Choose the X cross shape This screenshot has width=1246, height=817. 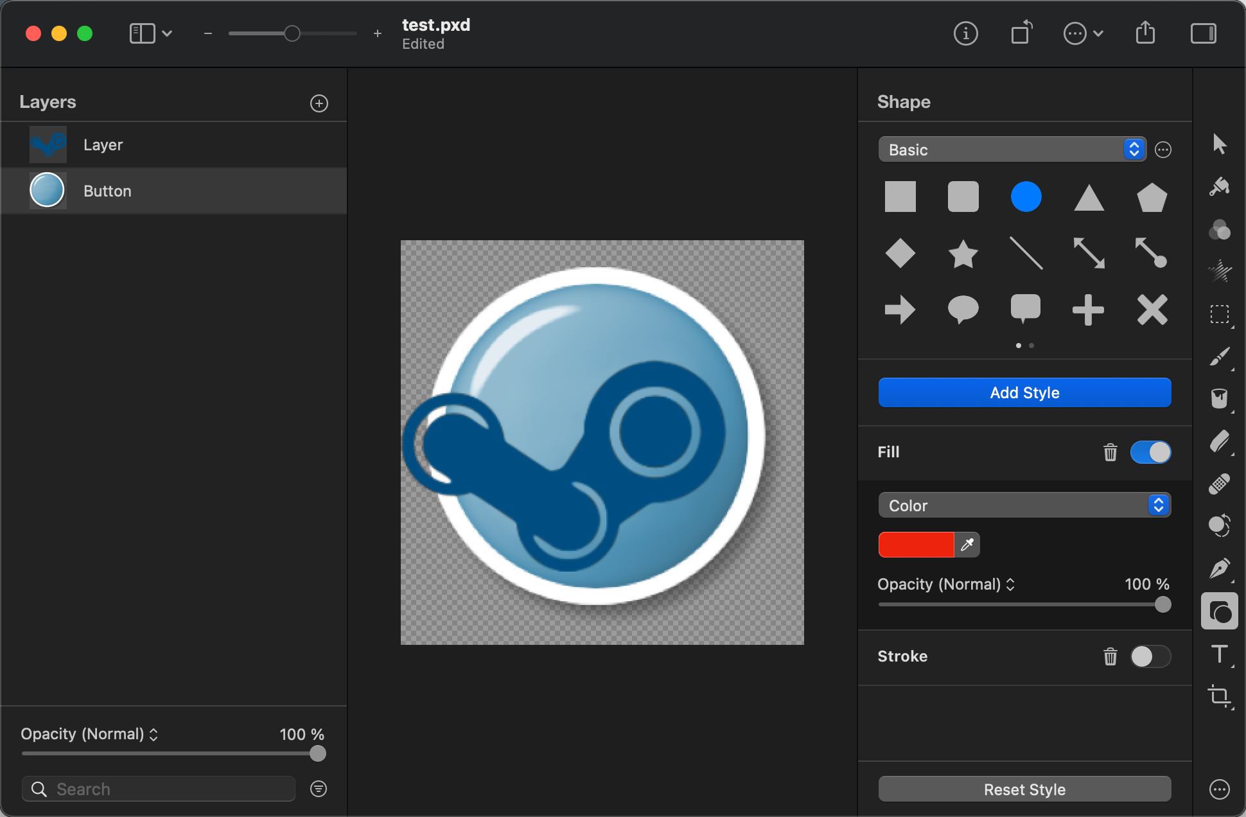[1152, 310]
